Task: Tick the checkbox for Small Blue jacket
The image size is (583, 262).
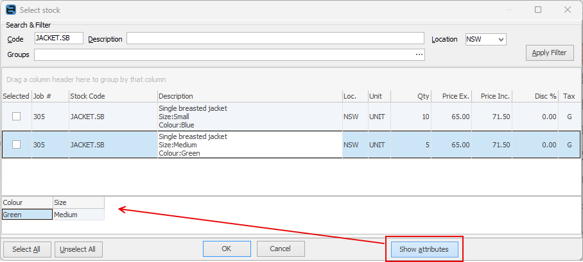Action: 17,117
